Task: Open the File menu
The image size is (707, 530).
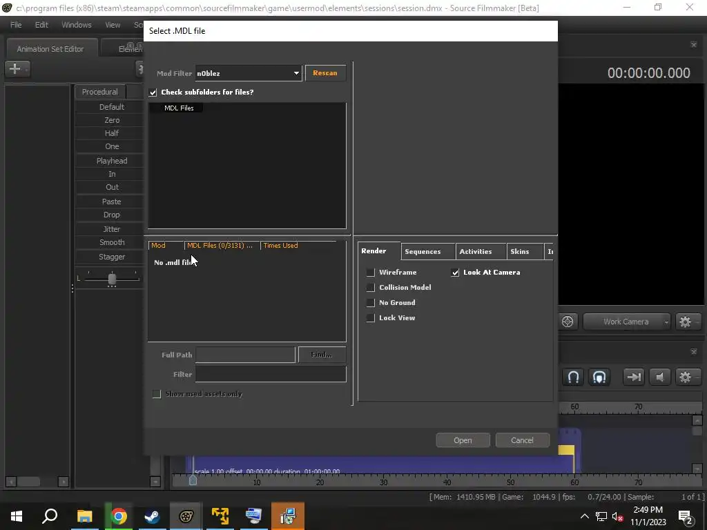Action: (16, 25)
